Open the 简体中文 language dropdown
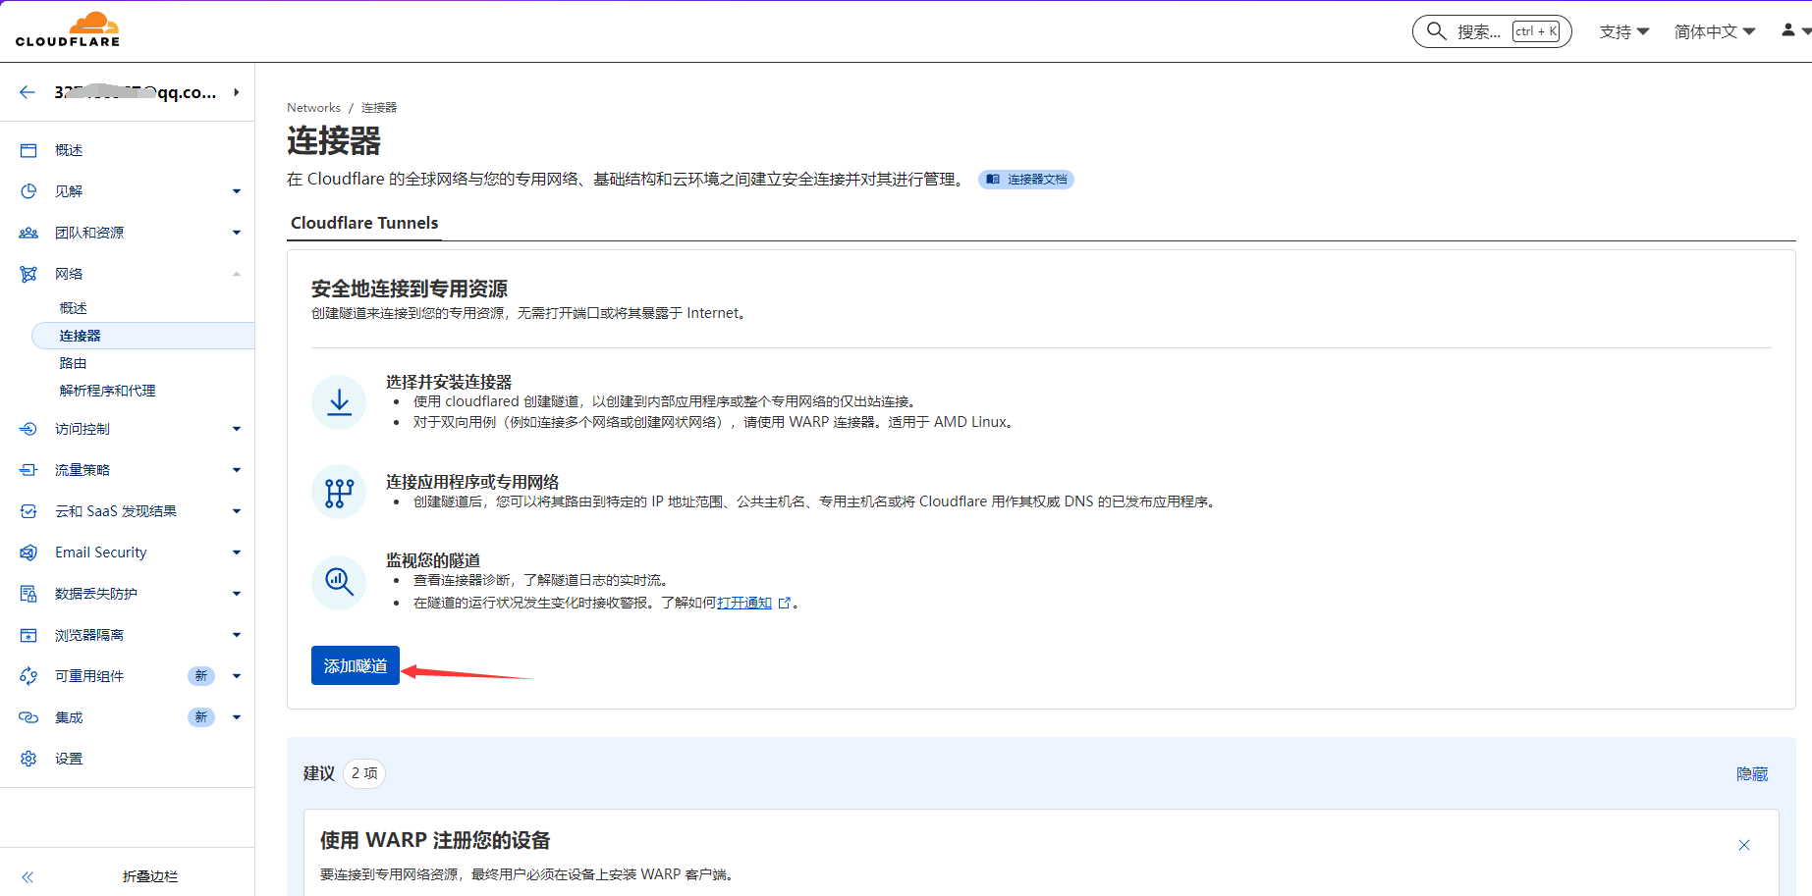Viewport: 1812px width, 896px height. pyautogui.click(x=1714, y=31)
